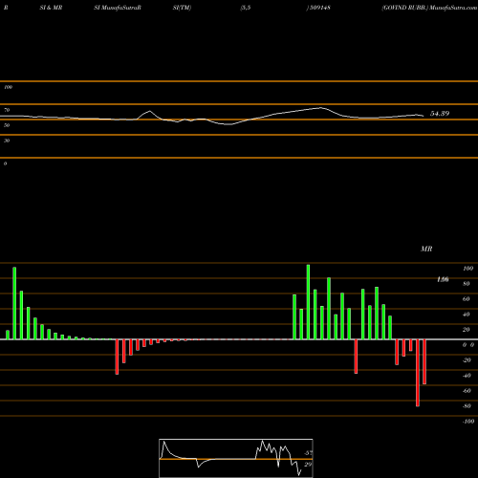Click the 1.66 value near the MR axis

(443, 279)
